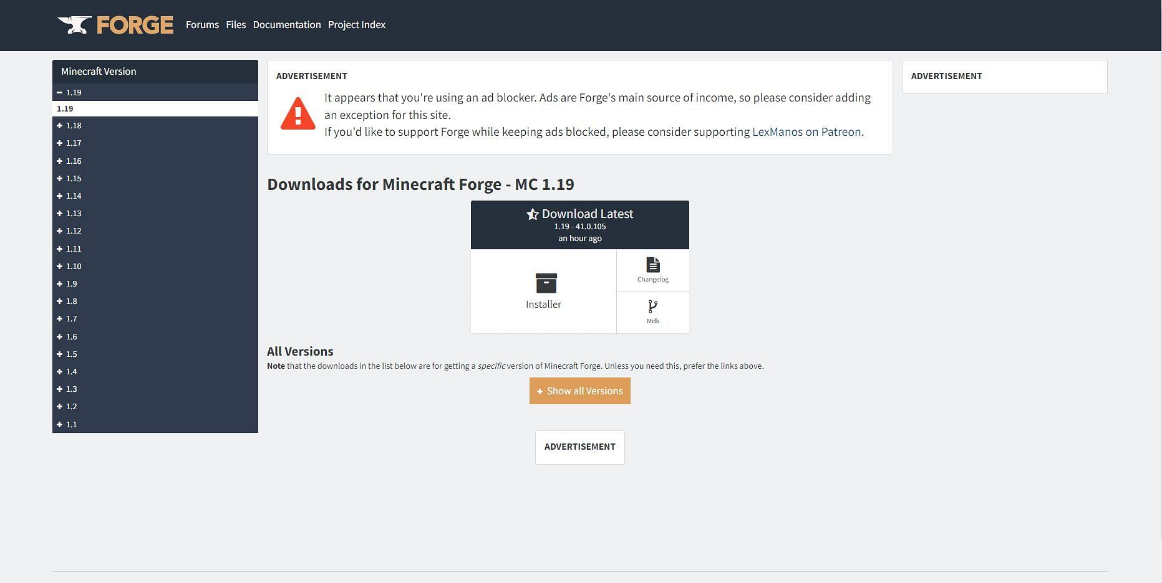Expand the 1.5 version group
Screen dimensions: 1162x583
coord(155,354)
